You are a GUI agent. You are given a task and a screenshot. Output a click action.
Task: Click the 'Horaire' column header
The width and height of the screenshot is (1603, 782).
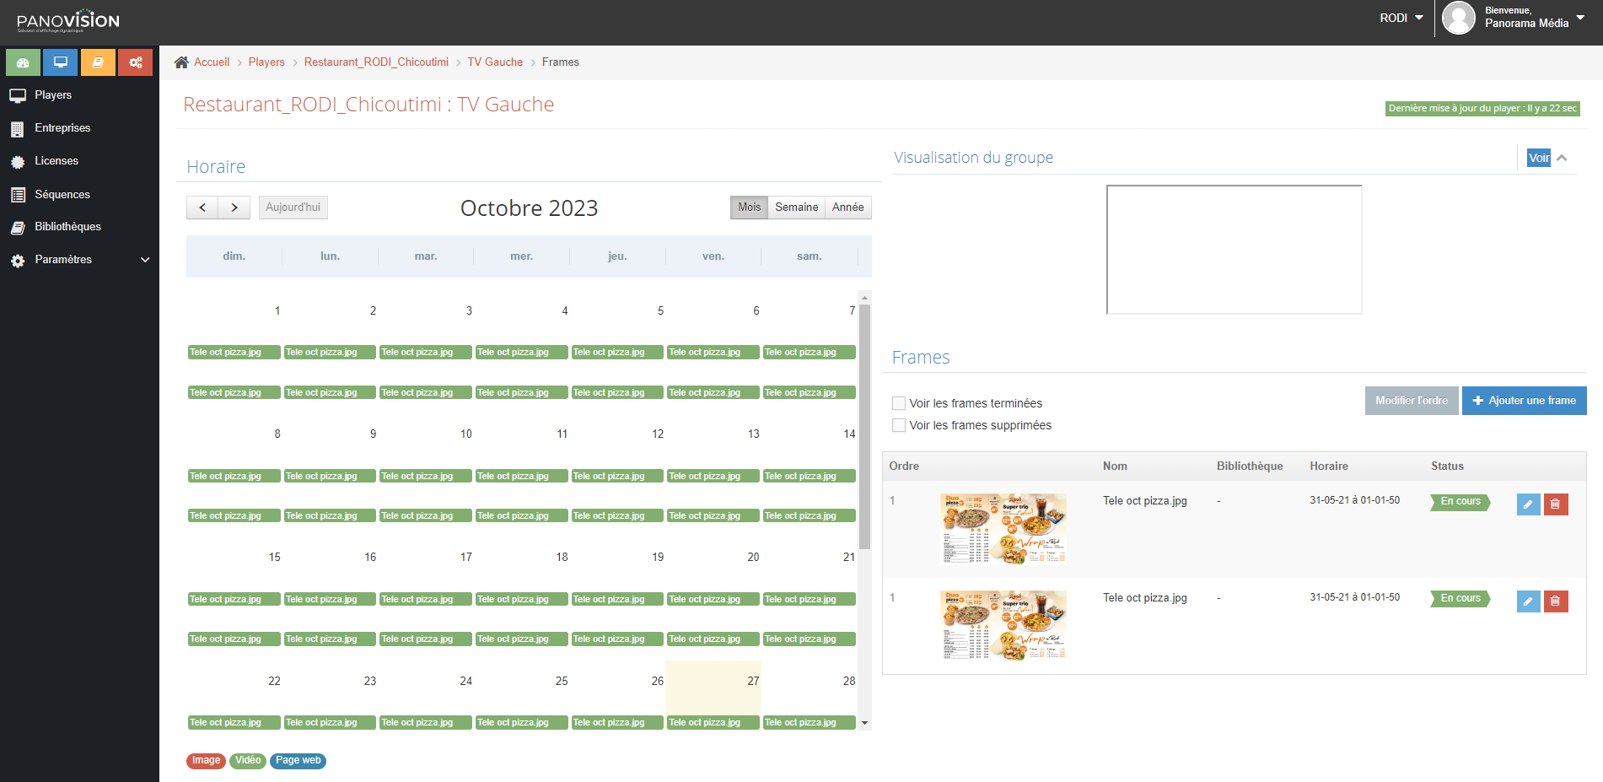tap(1328, 467)
